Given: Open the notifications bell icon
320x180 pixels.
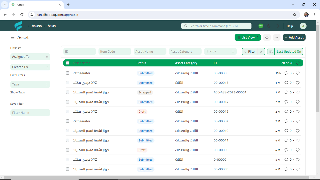Looking at the screenshot, I should tap(277, 26).
